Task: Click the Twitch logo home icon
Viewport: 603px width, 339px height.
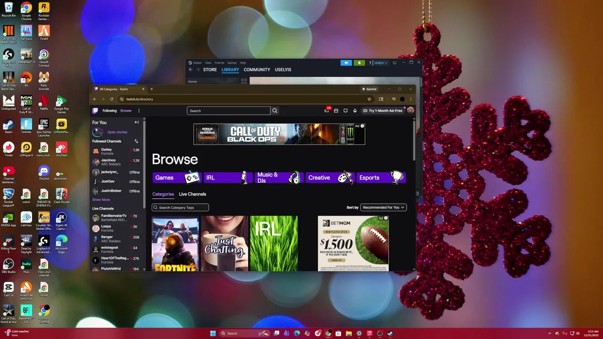Action: pos(95,111)
